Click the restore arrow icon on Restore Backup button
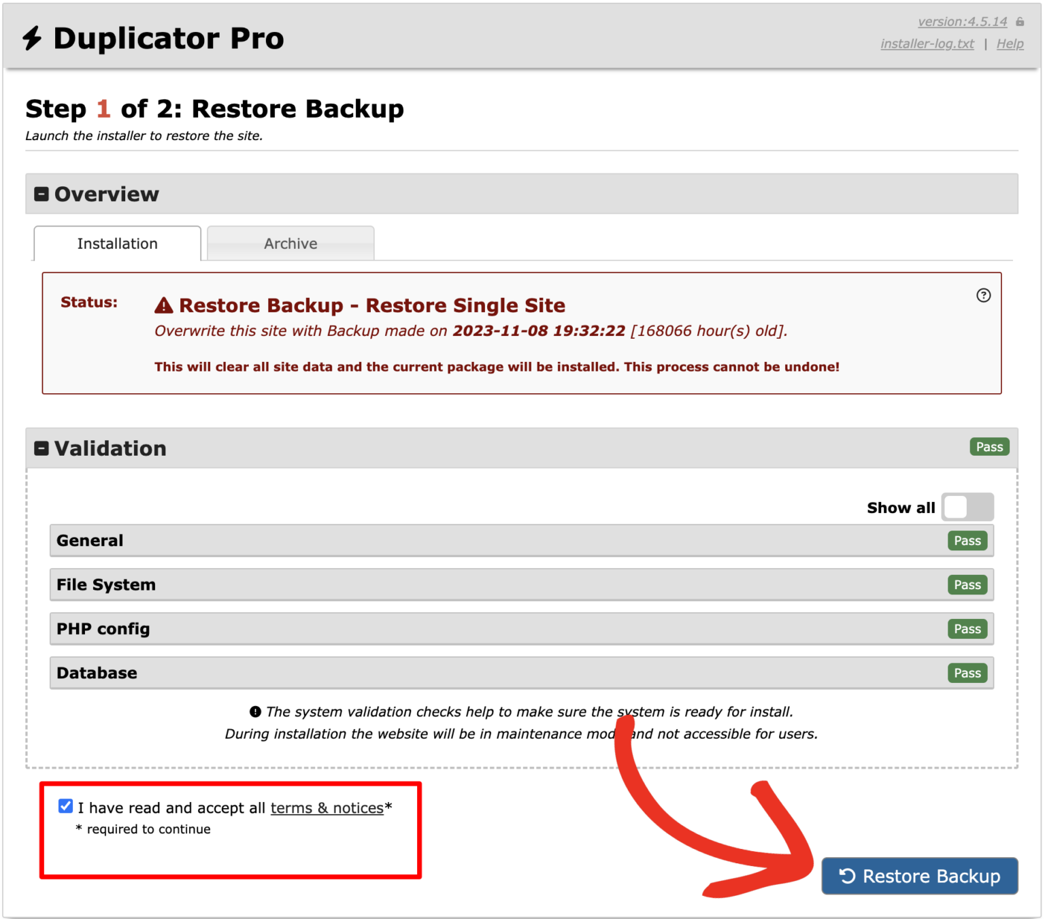 (847, 876)
